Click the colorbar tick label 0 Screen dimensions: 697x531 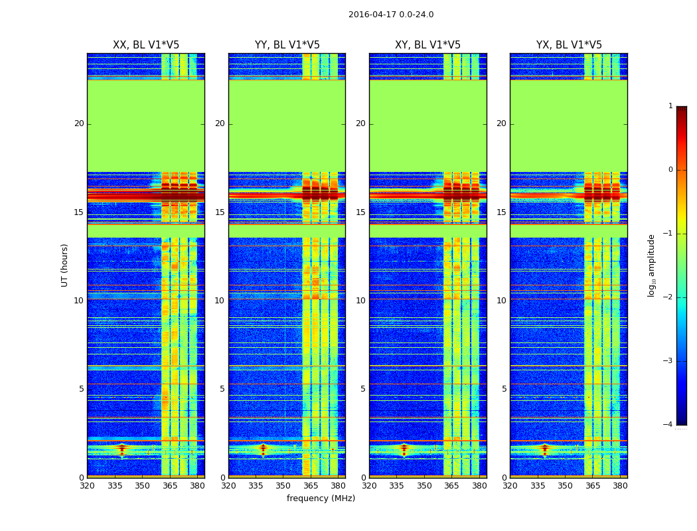click(x=670, y=170)
